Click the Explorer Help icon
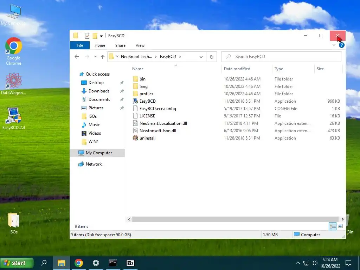The image size is (360, 270). pos(341,45)
